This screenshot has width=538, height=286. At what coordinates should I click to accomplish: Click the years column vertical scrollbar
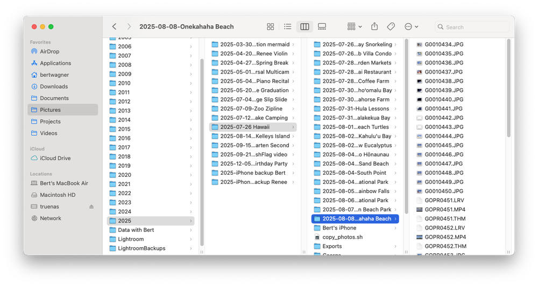202,152
